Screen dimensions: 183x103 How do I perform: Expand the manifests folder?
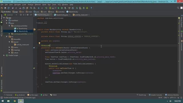(x=7, y=20)
